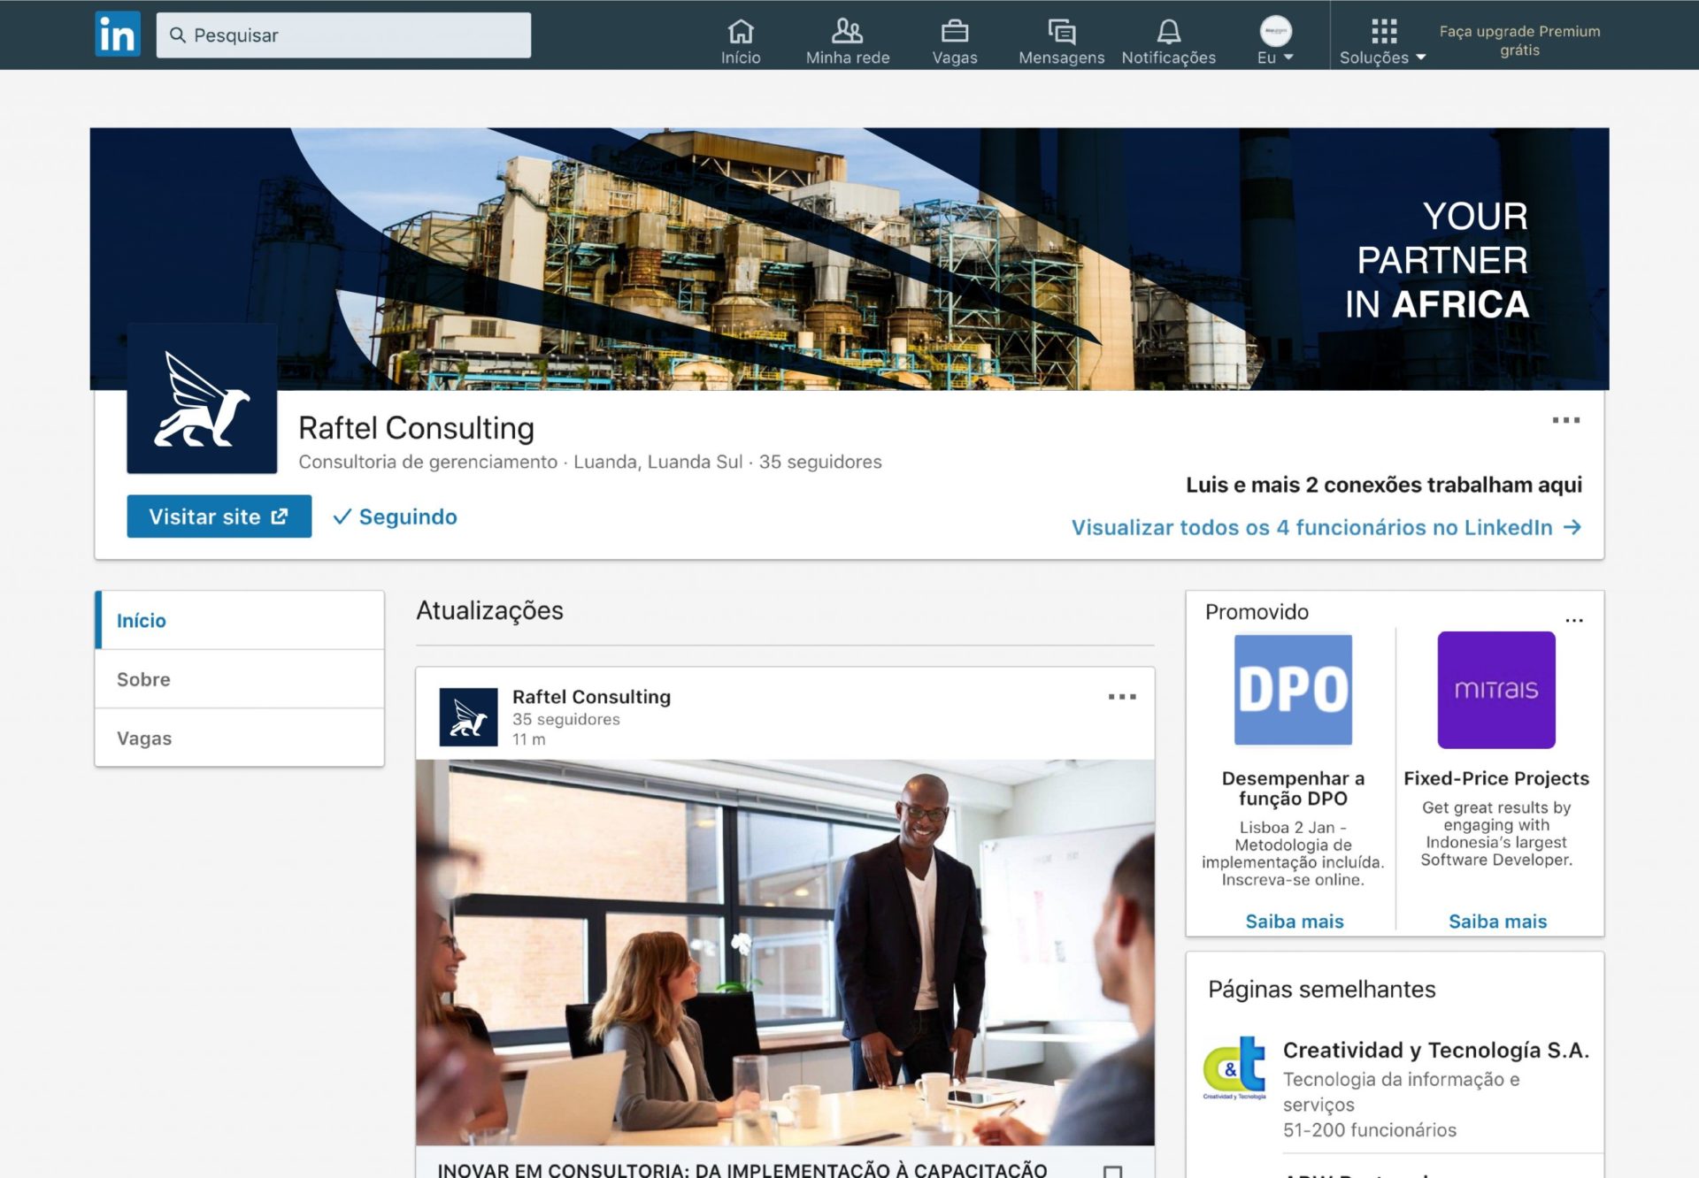Toggle the Seguindo follow status
This screenshot has width=1699, height=1178.
tap(395, 516)
